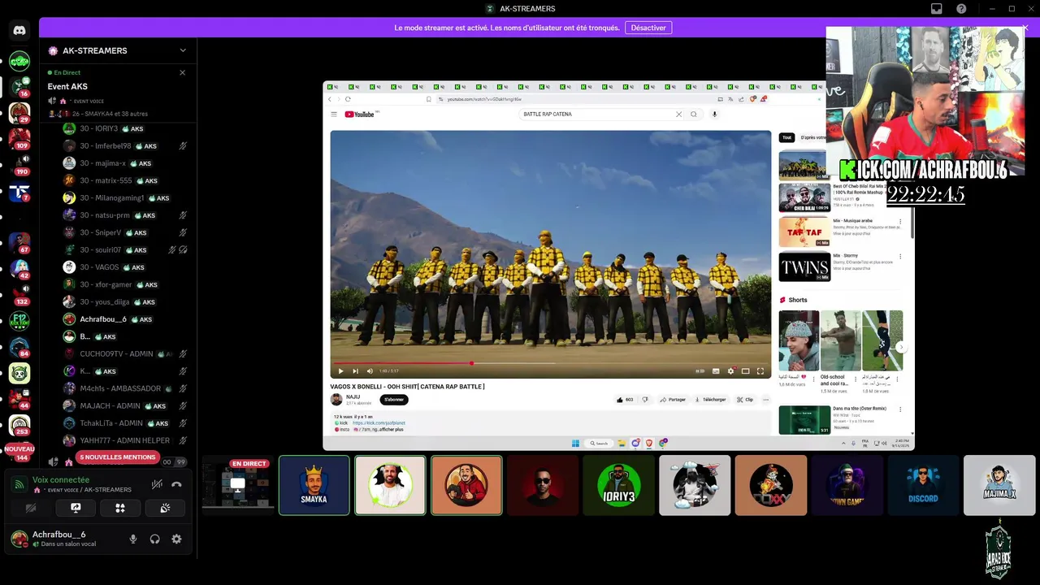Switch YouTube to theater mode
1040x585 pixels.
(x=745, y=371)
